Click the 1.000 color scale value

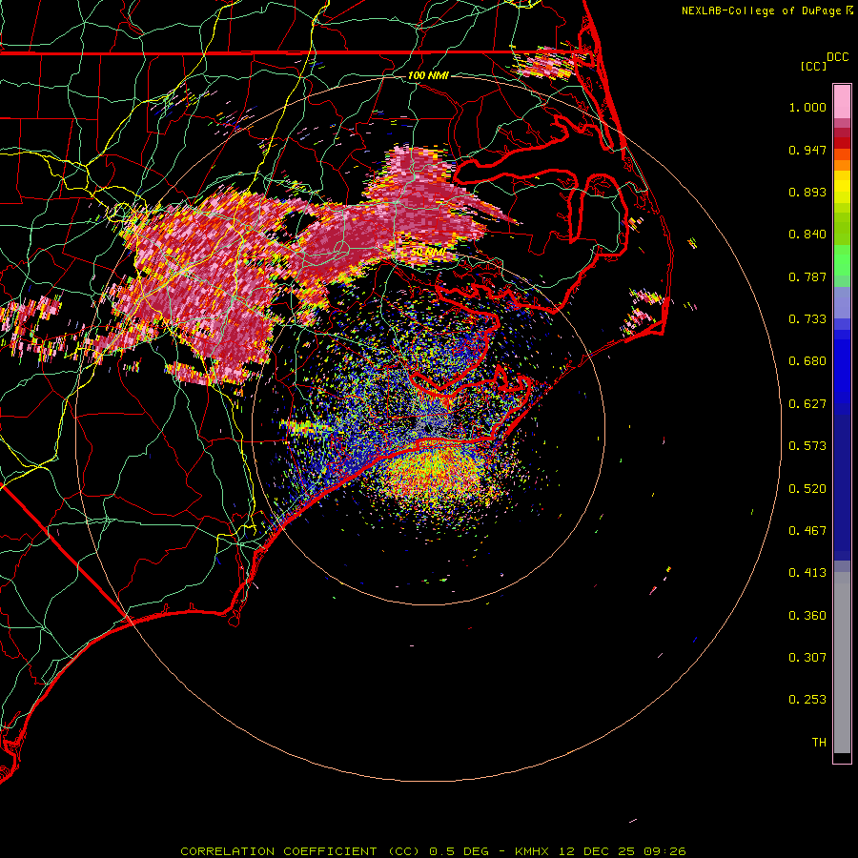(807, 107)
